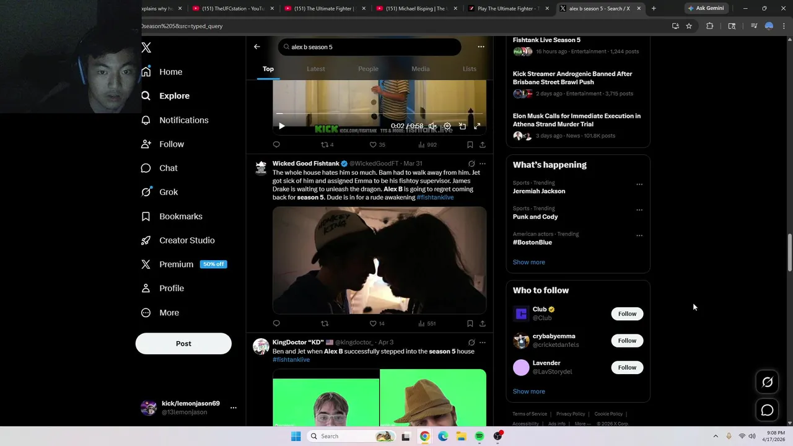
Task: Share the top video post
Action: [x=483, y=144]
